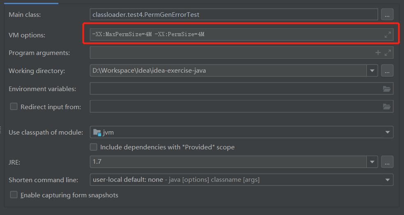
Task: Click the VM options label
Action: (27, 35)
